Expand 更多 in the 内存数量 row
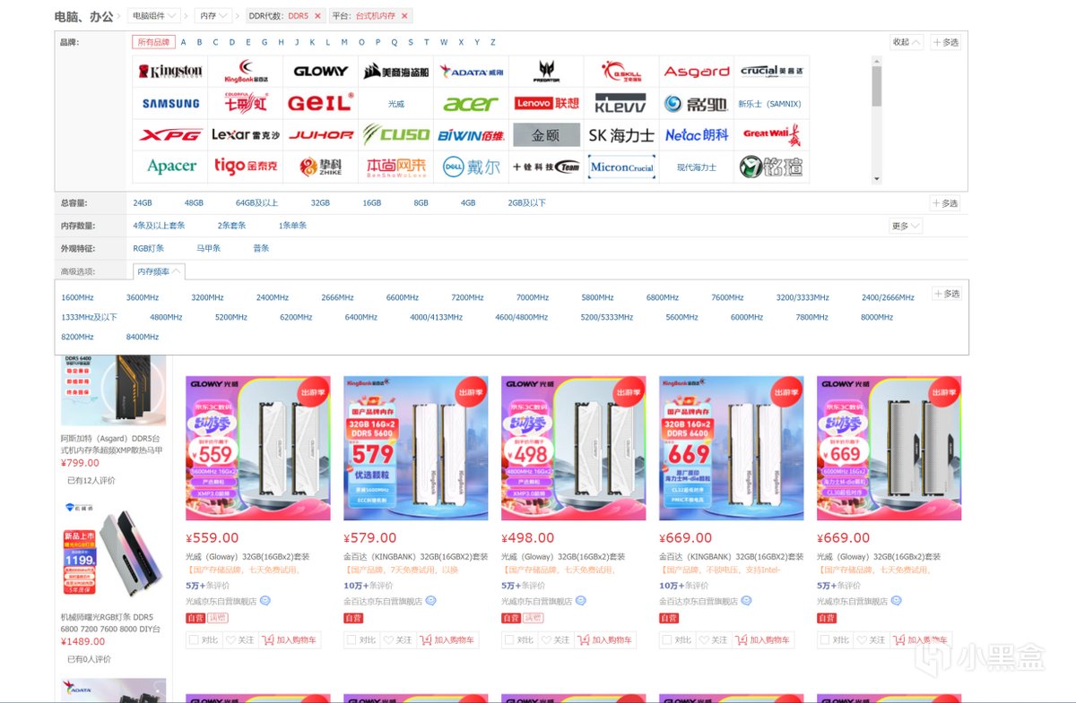This screenshot has width=1076, height=703. pyautogui.click(x=906, y=226)
